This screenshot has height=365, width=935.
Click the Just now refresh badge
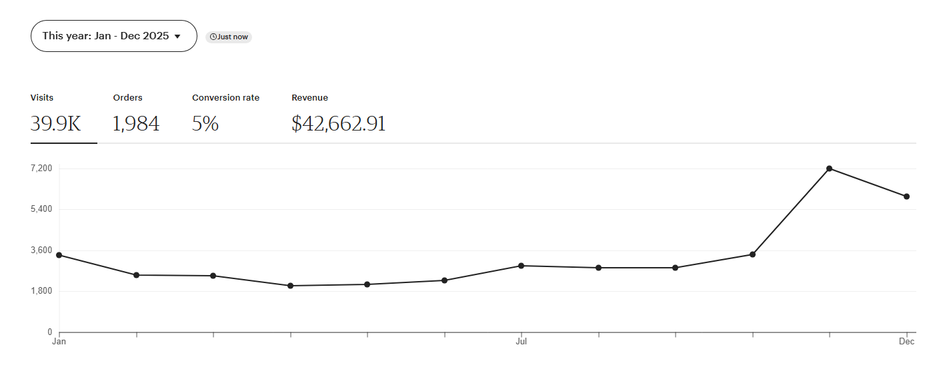[229, 37]
